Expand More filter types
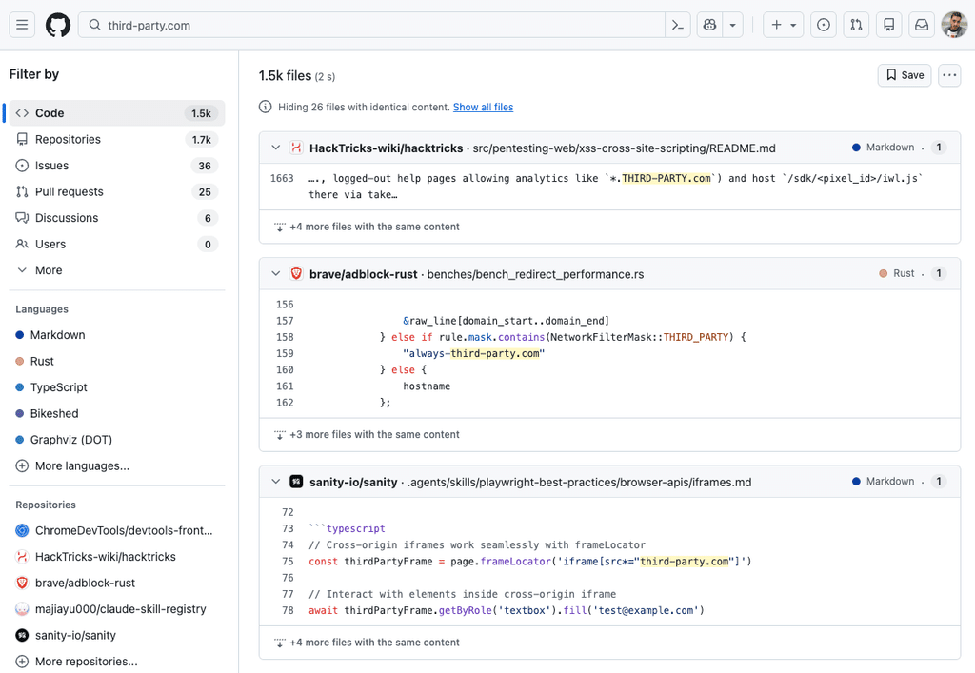 pos(117,269)
